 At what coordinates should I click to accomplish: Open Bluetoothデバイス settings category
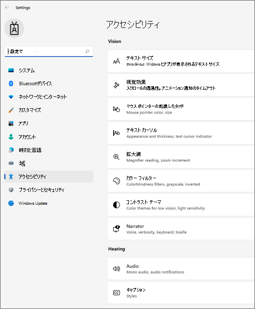pos(49,84)
